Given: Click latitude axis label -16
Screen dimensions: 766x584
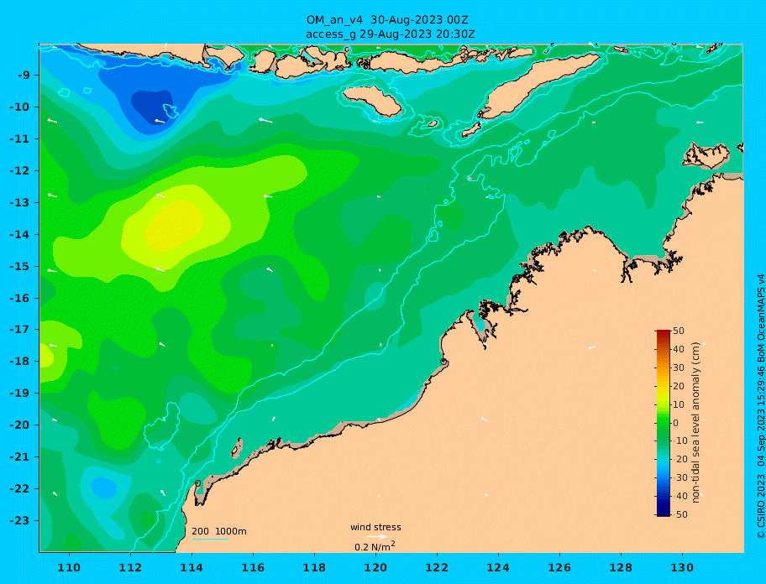Looking at the screenshot, I should point(20,298).
